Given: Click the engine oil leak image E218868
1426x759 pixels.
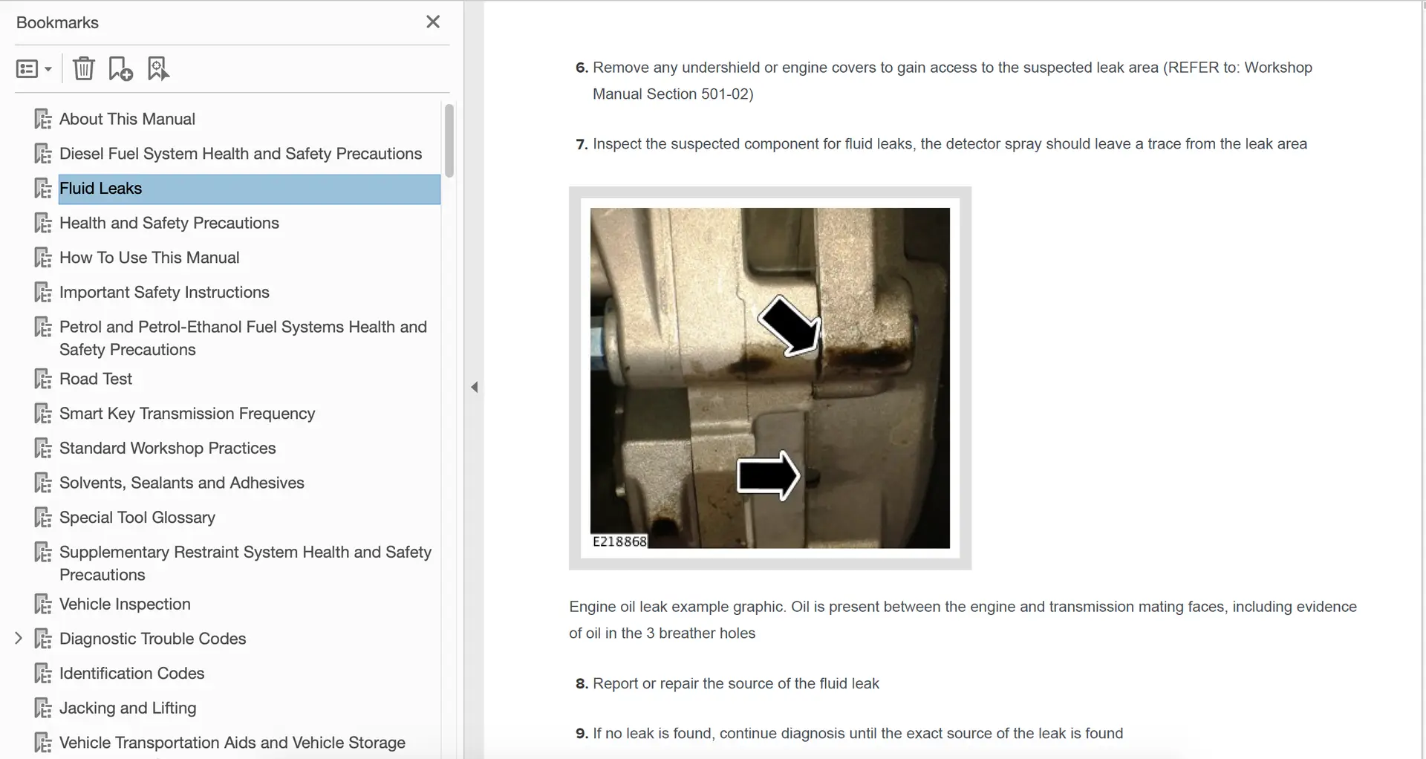Looking at the screenshot, I should point(769,378).
